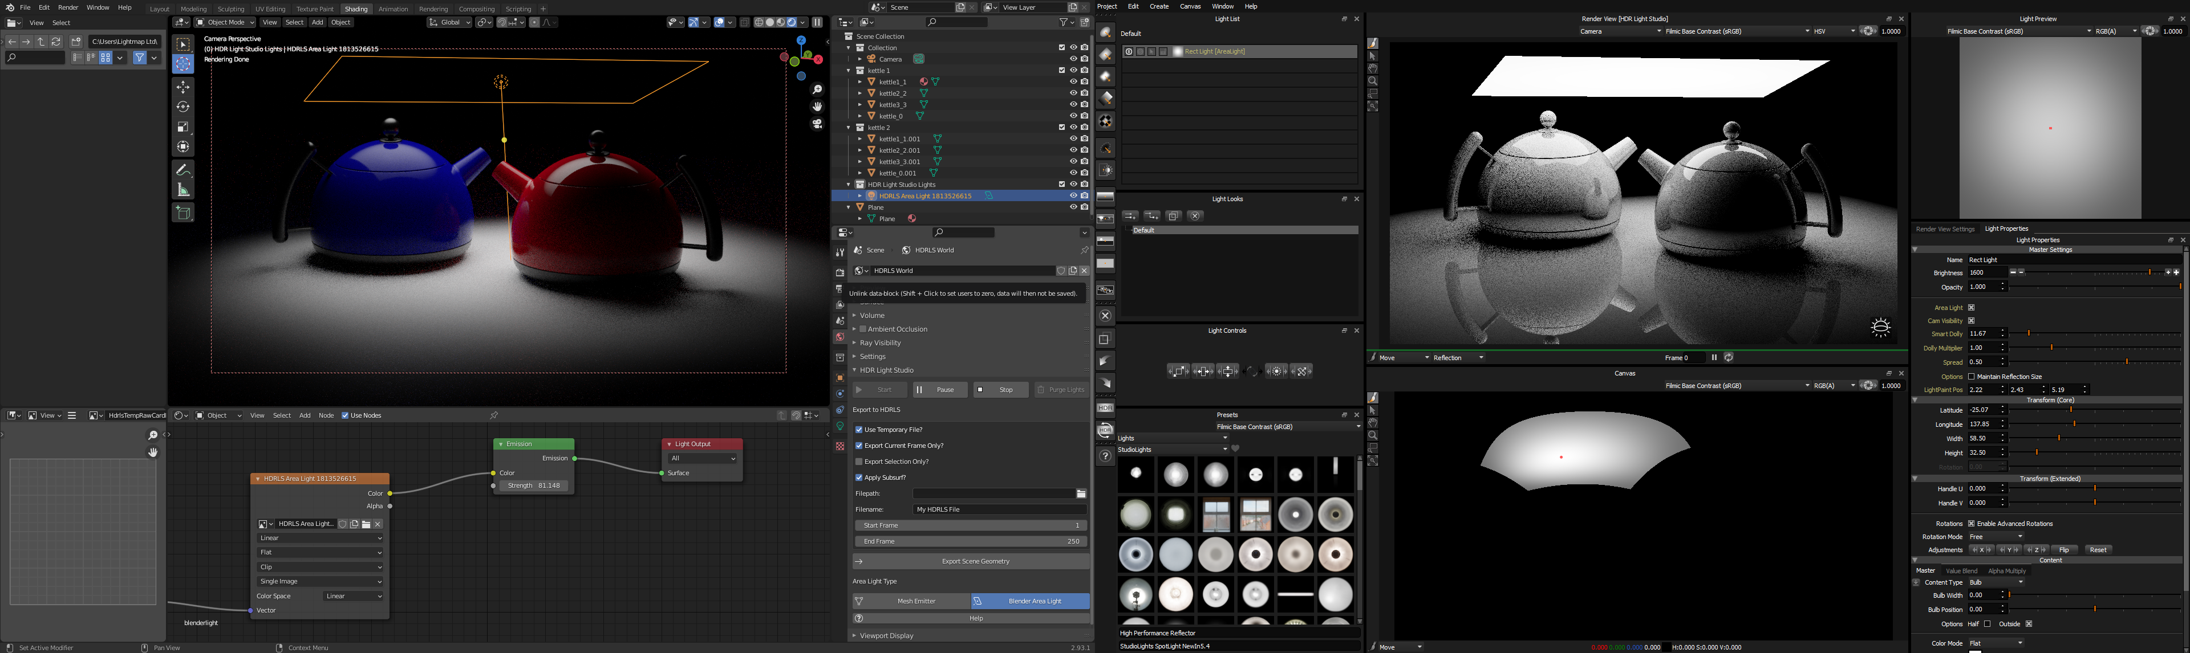2190x653 pixels.
Task: Click the Export Scene Geometry button
Action: (x=971, y=561)
